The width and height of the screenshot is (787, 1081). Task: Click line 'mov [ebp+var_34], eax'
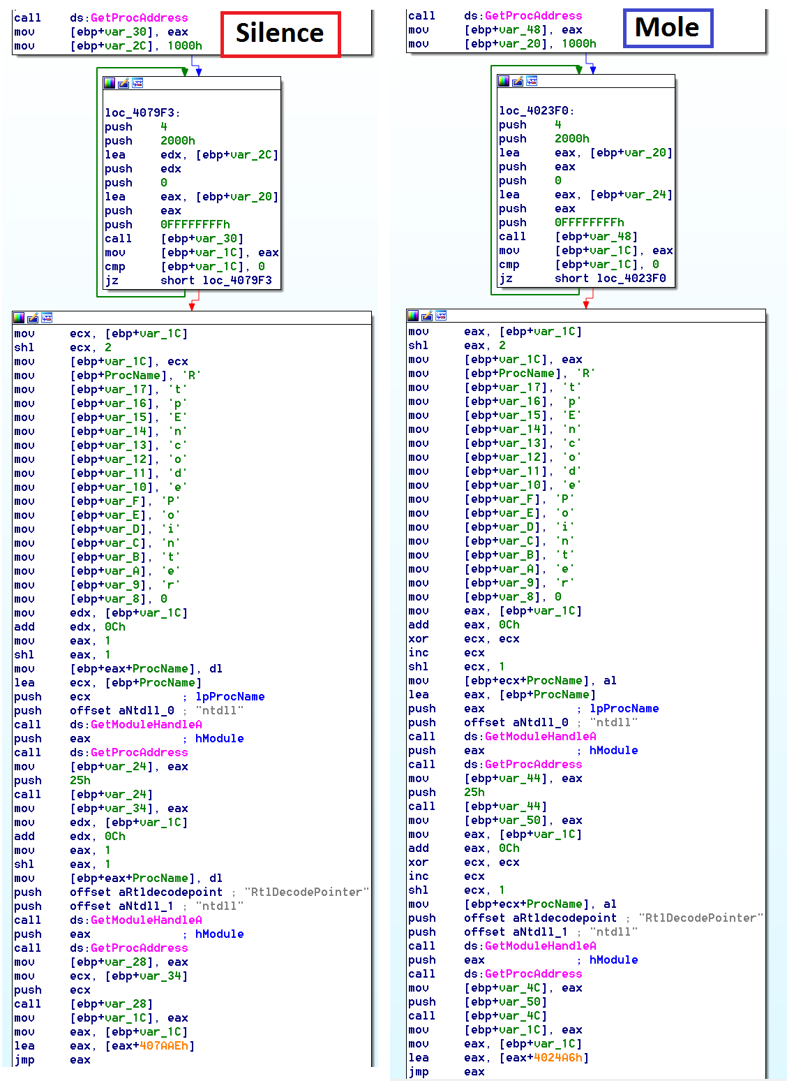pos(101,809)
